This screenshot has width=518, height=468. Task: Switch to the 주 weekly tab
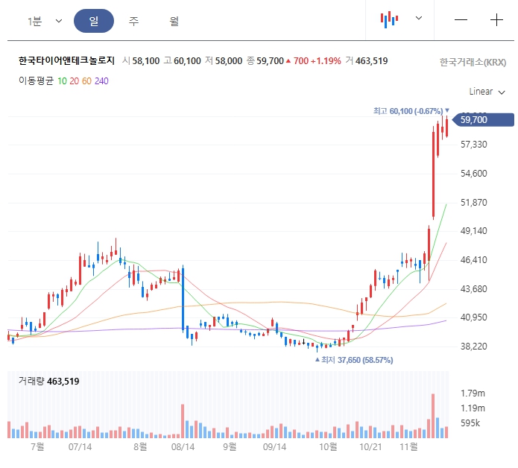(134, 21)
